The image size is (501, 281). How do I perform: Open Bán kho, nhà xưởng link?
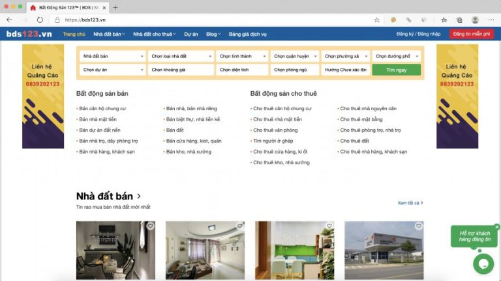(189, 152)
